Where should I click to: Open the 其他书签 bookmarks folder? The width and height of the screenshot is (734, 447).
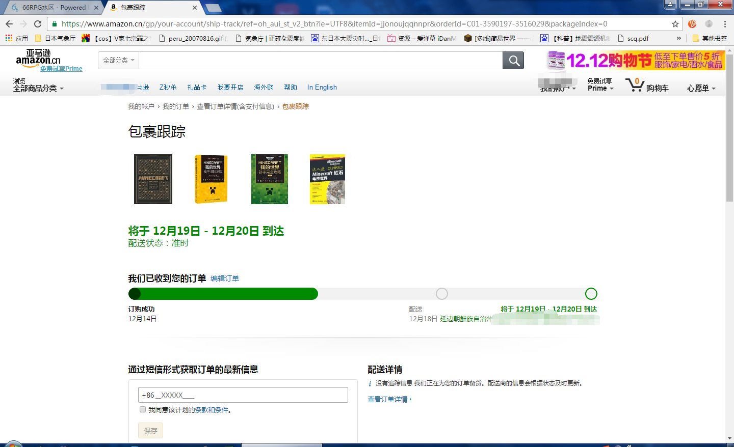click(x=710, y=38)
